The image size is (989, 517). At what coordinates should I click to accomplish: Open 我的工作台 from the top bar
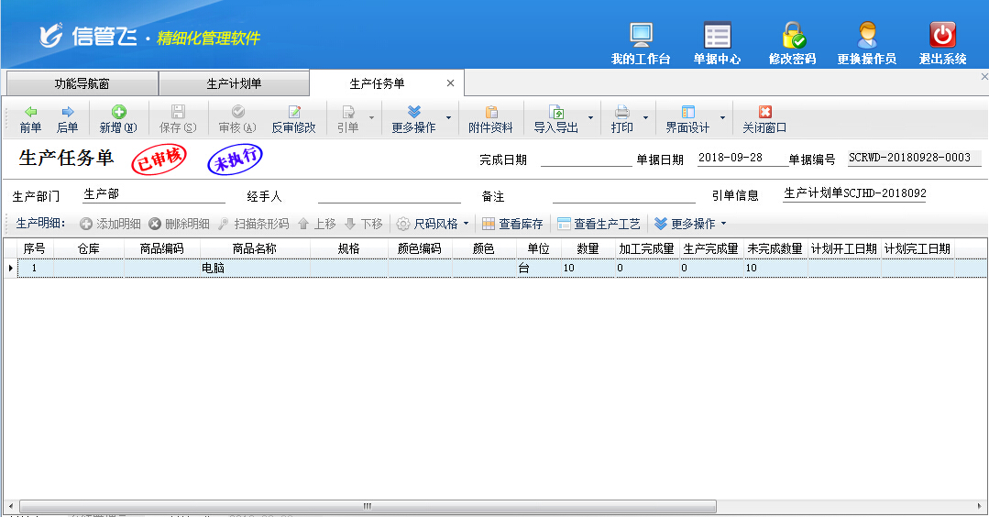(x=641, y=43)
